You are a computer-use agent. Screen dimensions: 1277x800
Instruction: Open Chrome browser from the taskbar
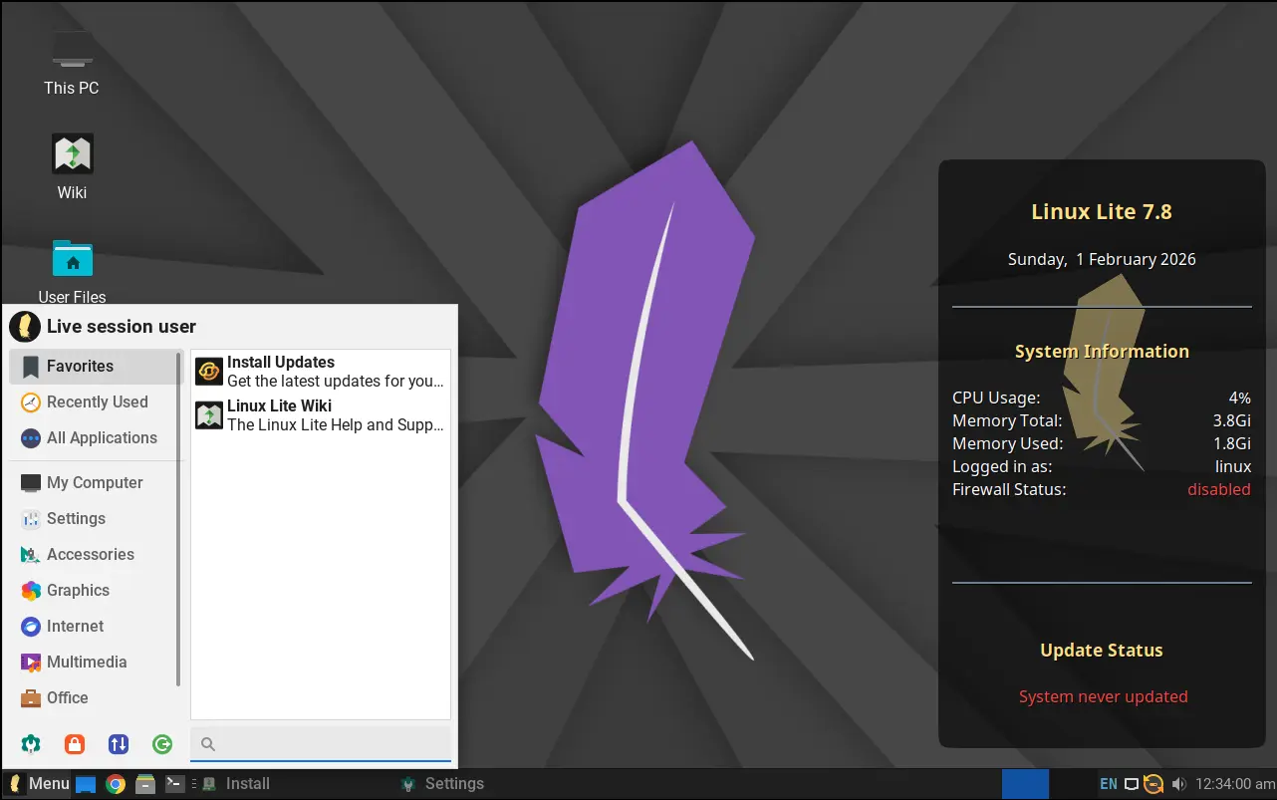pos(116,784)
